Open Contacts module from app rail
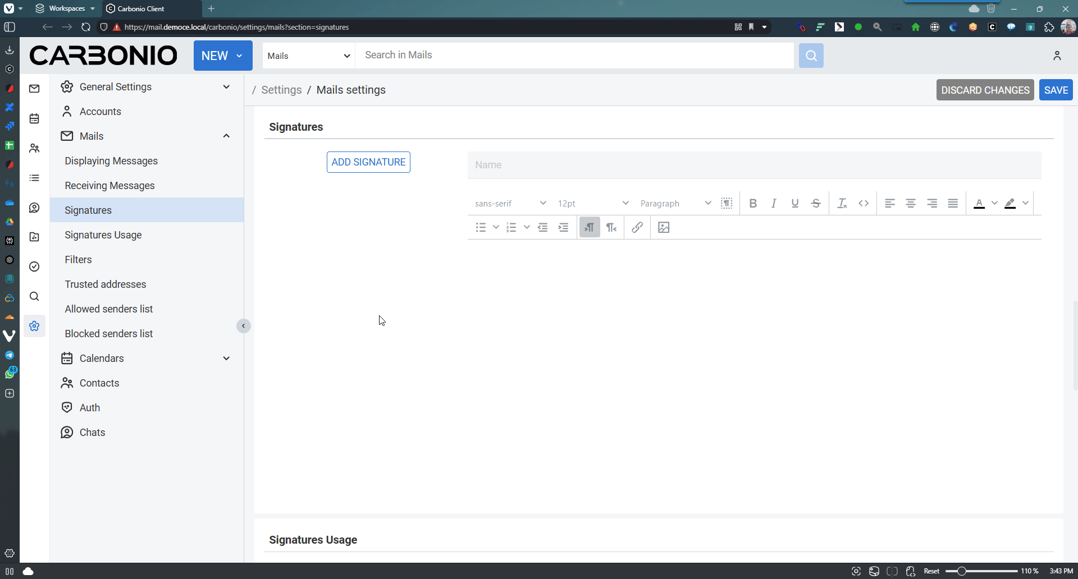This screenshot has height=579, width=1078. tap(34, 148)
